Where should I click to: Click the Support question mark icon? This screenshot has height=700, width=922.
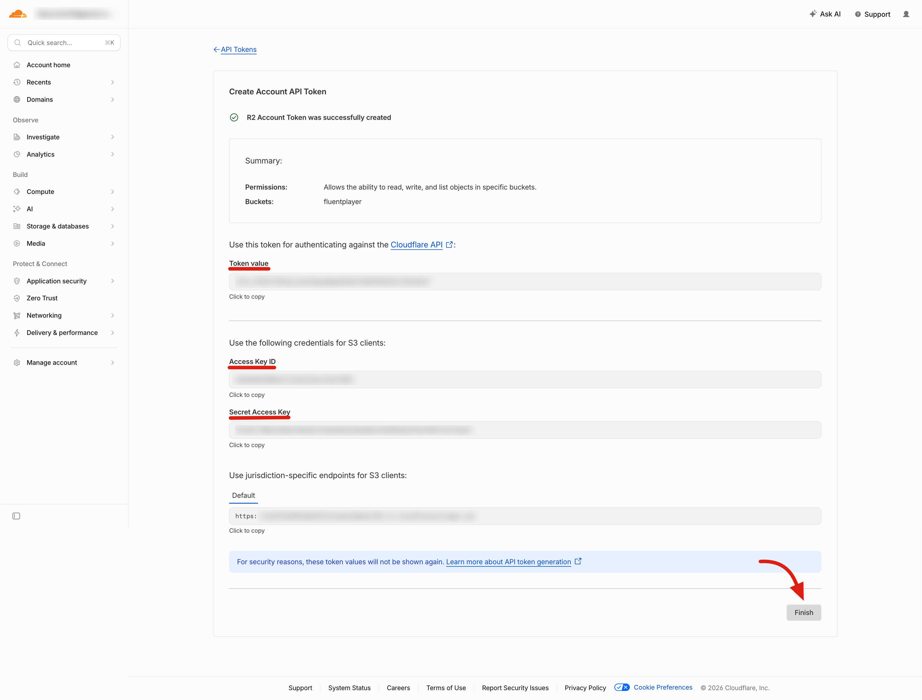tap(858, 14)
